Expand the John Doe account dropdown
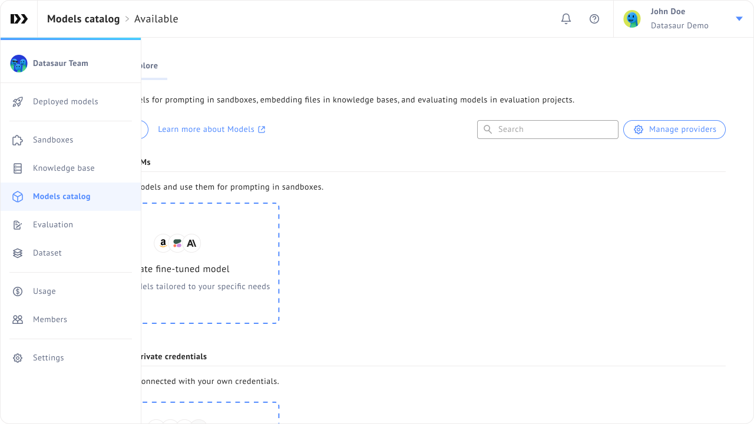 pyautogui.click(x=739, y=19)
